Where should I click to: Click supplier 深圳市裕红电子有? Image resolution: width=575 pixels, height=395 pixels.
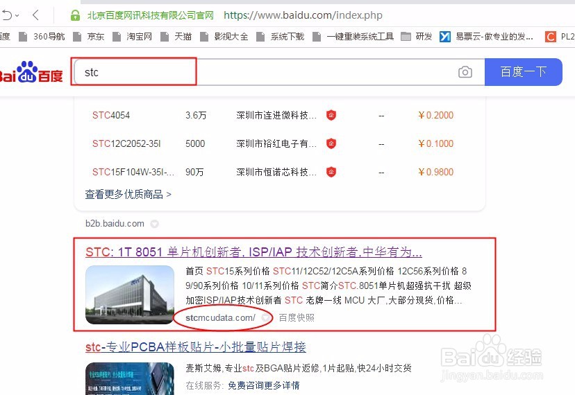(x=276, y=143)
